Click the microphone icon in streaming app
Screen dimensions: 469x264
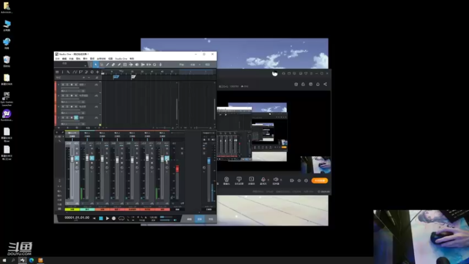(263, 180)
